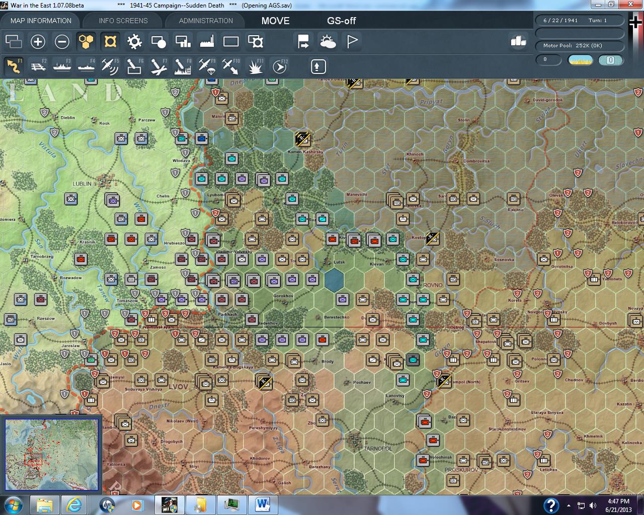Zoom in with the plus icon
This screenshot has width=644, height=515.
click(38, 41)
